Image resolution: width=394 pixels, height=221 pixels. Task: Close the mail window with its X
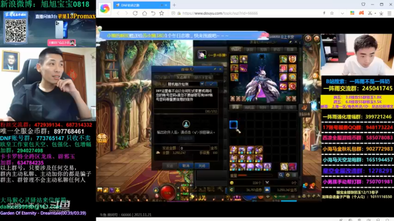(220, 69)
